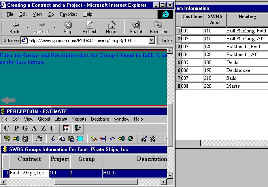
Task: Click the scroll up arrow of the tutorial page
Action: click(x=170, y=51)
